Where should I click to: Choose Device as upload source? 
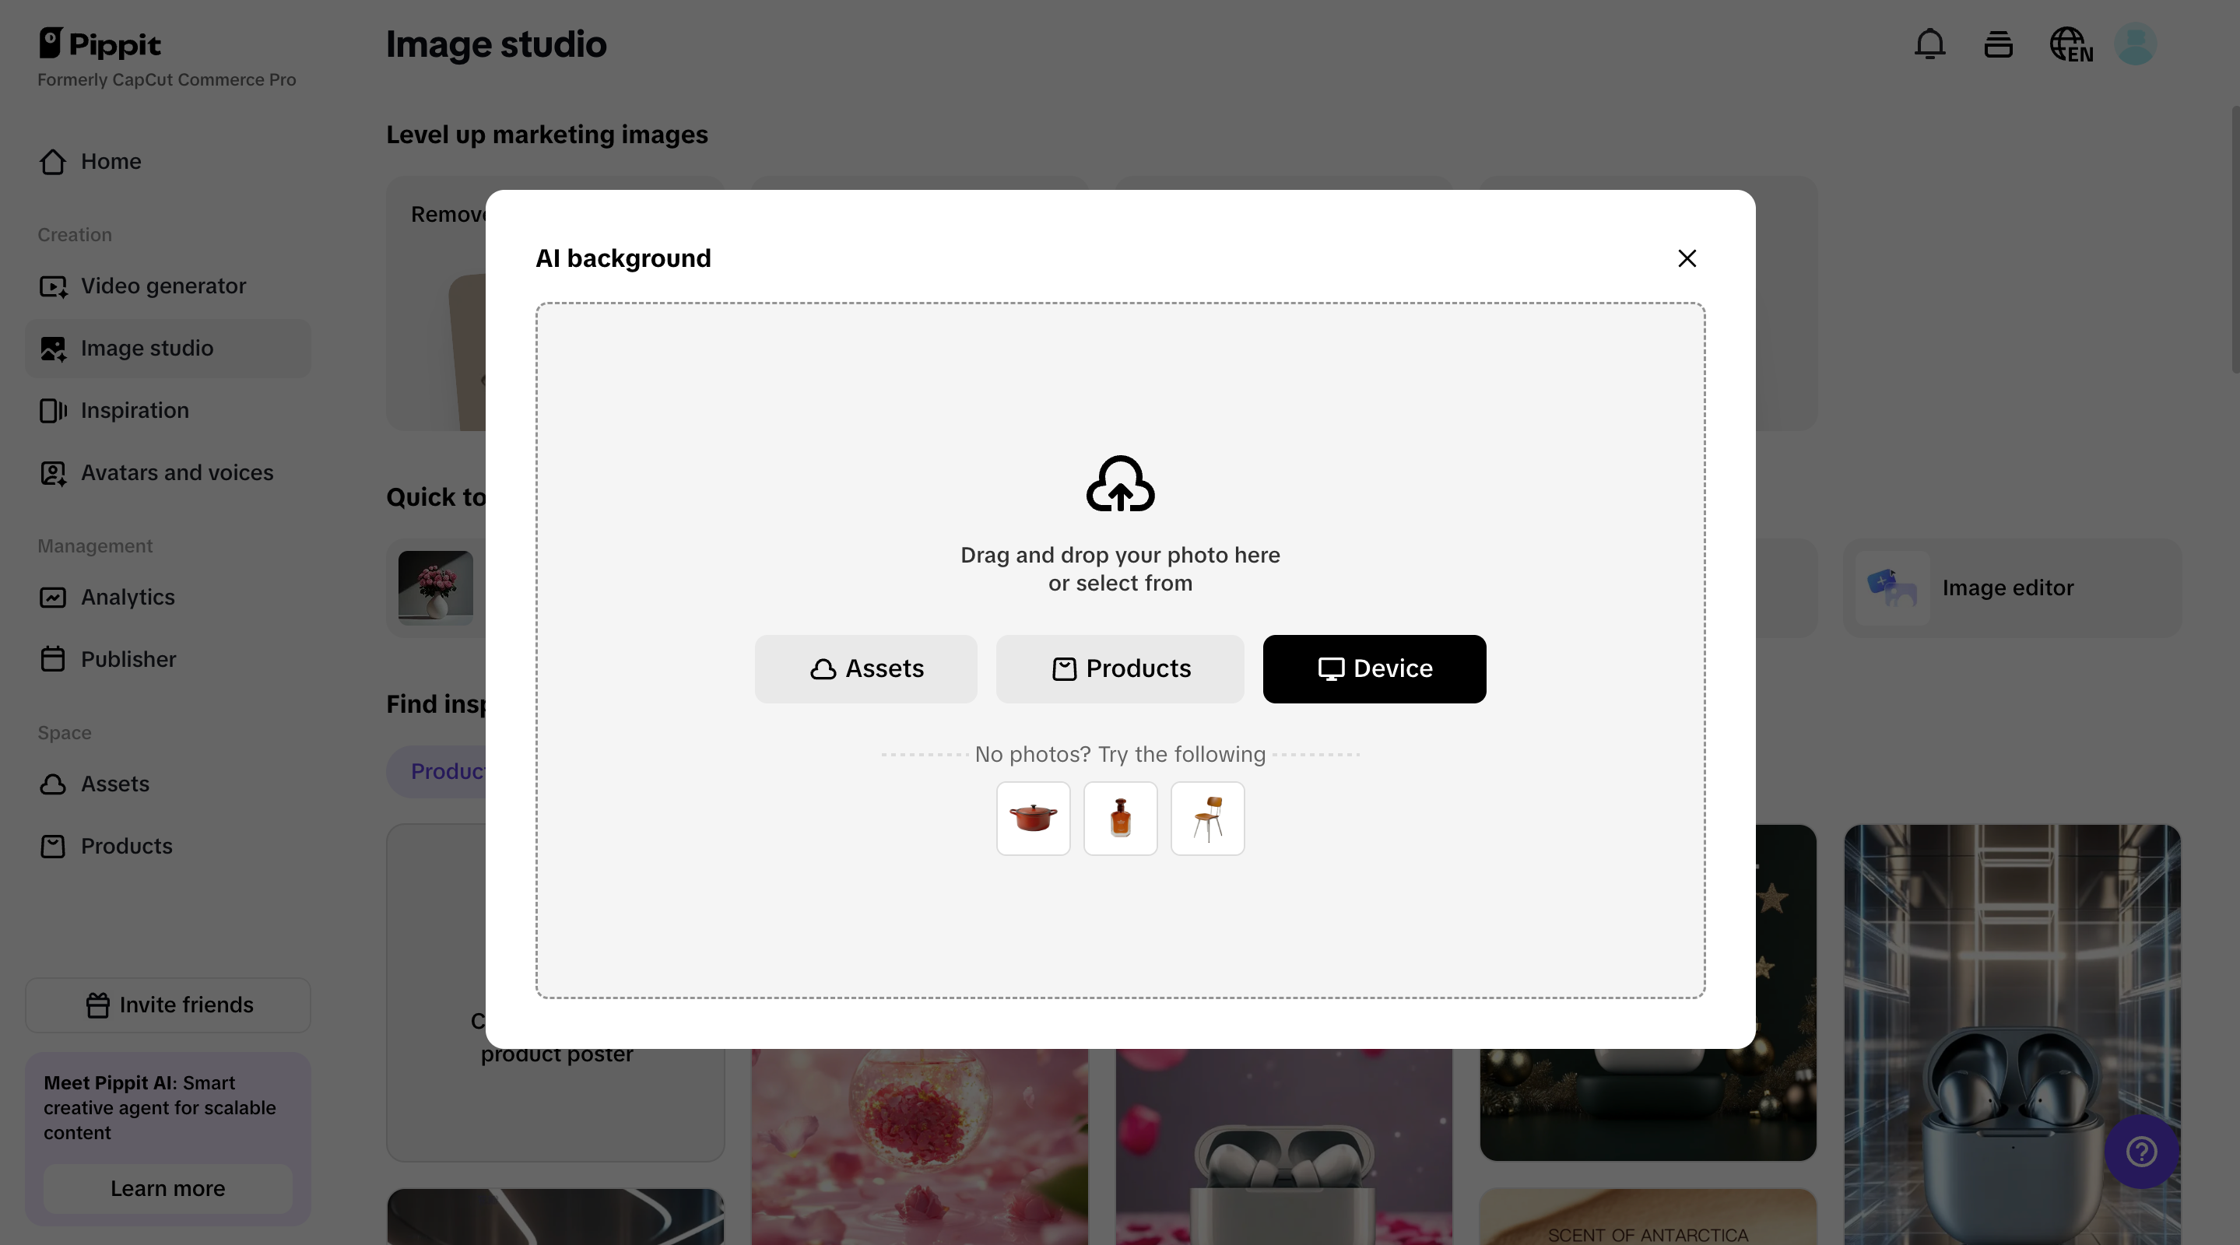click(x=1374, y=668)
